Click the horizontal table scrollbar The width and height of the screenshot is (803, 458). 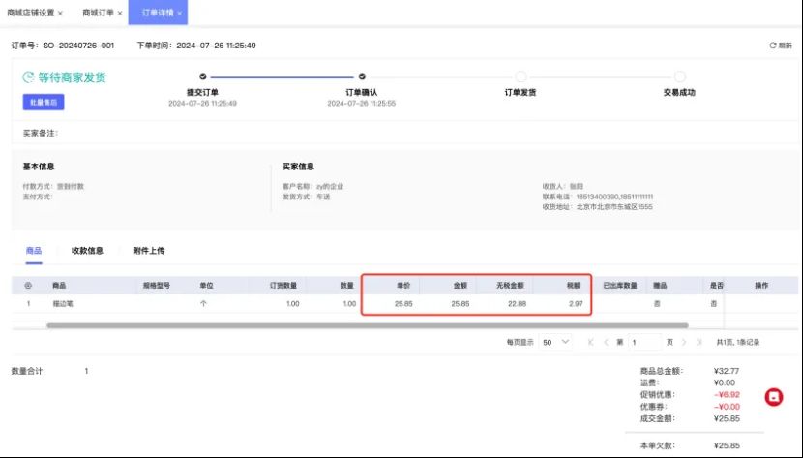368,325
